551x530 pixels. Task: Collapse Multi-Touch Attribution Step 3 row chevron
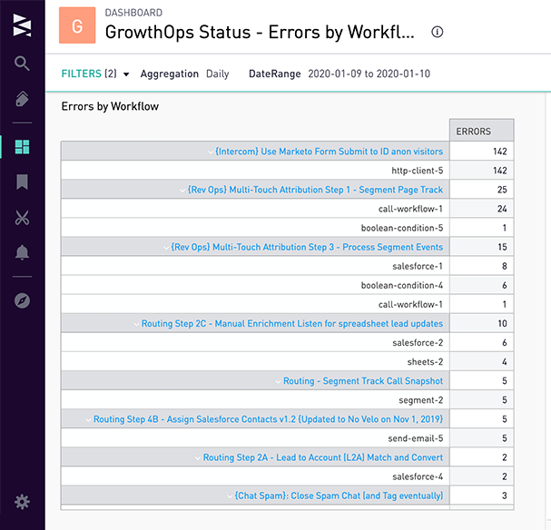166,248
